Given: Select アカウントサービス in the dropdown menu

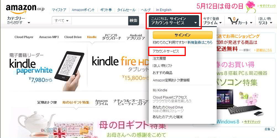Looking at the screenshot, I should (166, 51).
